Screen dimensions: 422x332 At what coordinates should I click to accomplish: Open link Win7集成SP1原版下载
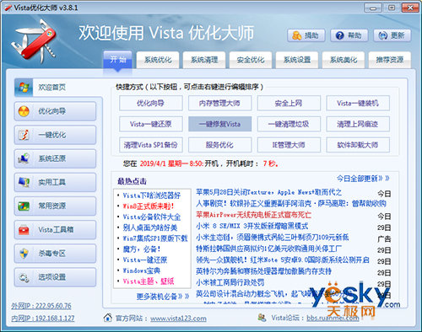[155, 238]
